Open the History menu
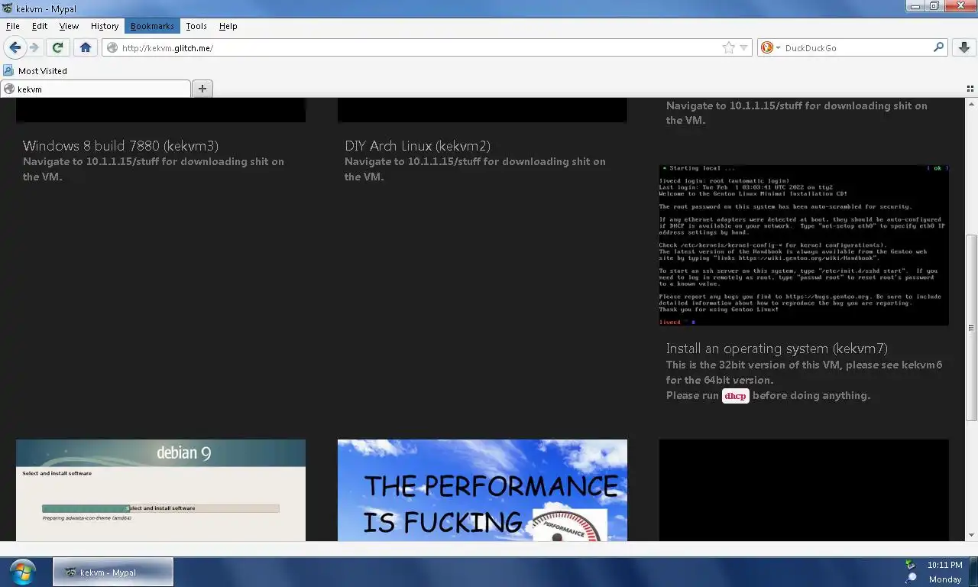The image size is (978, 587). 105,26
